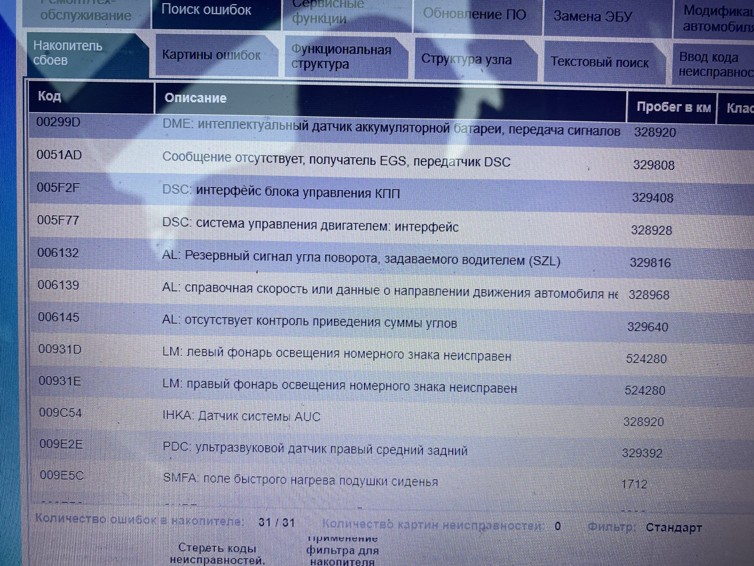Open Обновление ПО tab
This screenshot has width=754, height=566.
coord(478,17)
